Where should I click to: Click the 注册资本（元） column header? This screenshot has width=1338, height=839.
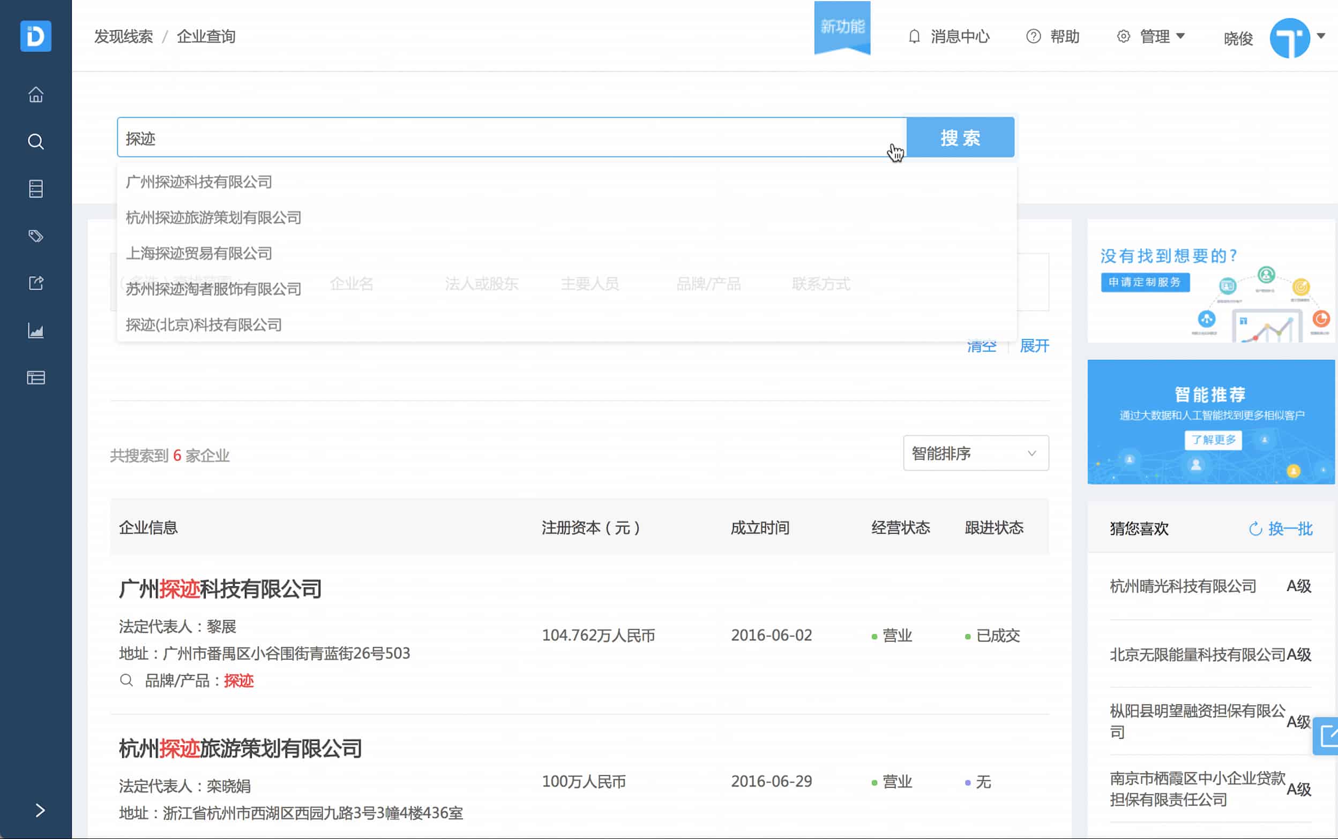click(x=590, y=528)
